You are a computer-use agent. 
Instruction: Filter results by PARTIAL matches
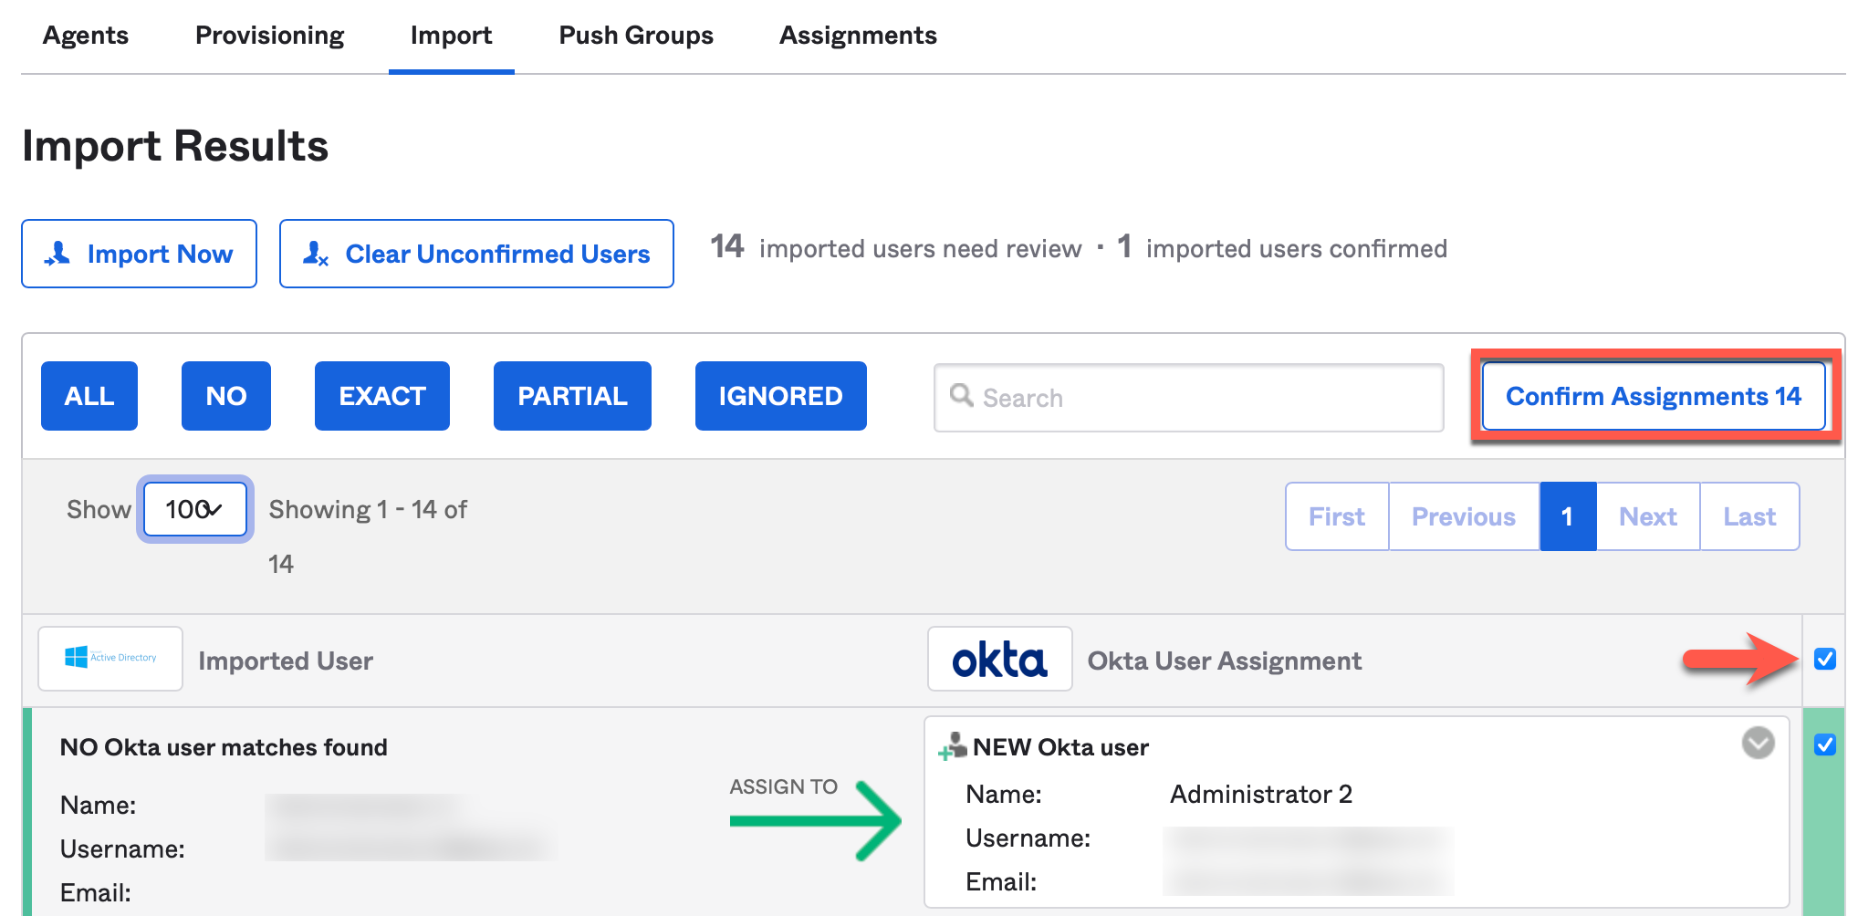(x=572, y=396)
